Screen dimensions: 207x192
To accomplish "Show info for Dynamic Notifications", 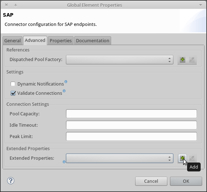I will [x=66, y=82].
